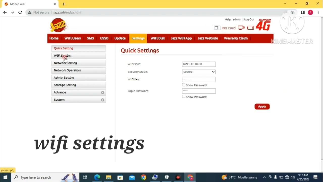Click the Jazz logo

click(x=59, y=25)
